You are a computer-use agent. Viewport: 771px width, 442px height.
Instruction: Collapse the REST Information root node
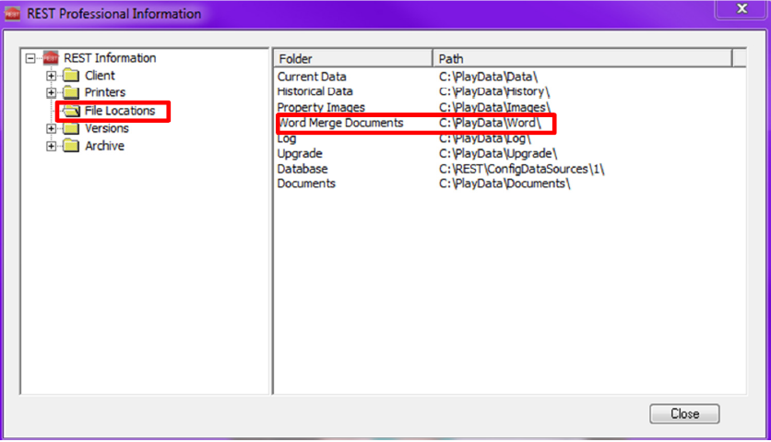[30, 58]
